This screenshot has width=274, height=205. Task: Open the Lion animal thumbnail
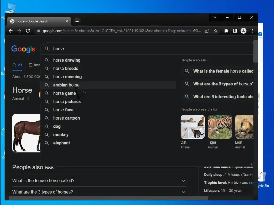[x=244, y=127]
